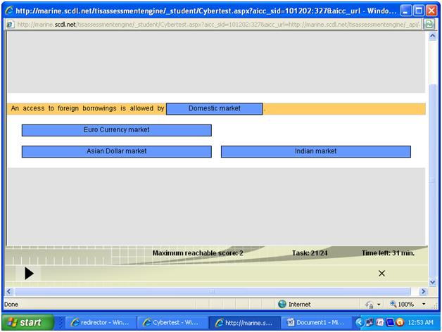Click the page icon in address bar
Screen dimensions: 442x332
pos(10,25)
